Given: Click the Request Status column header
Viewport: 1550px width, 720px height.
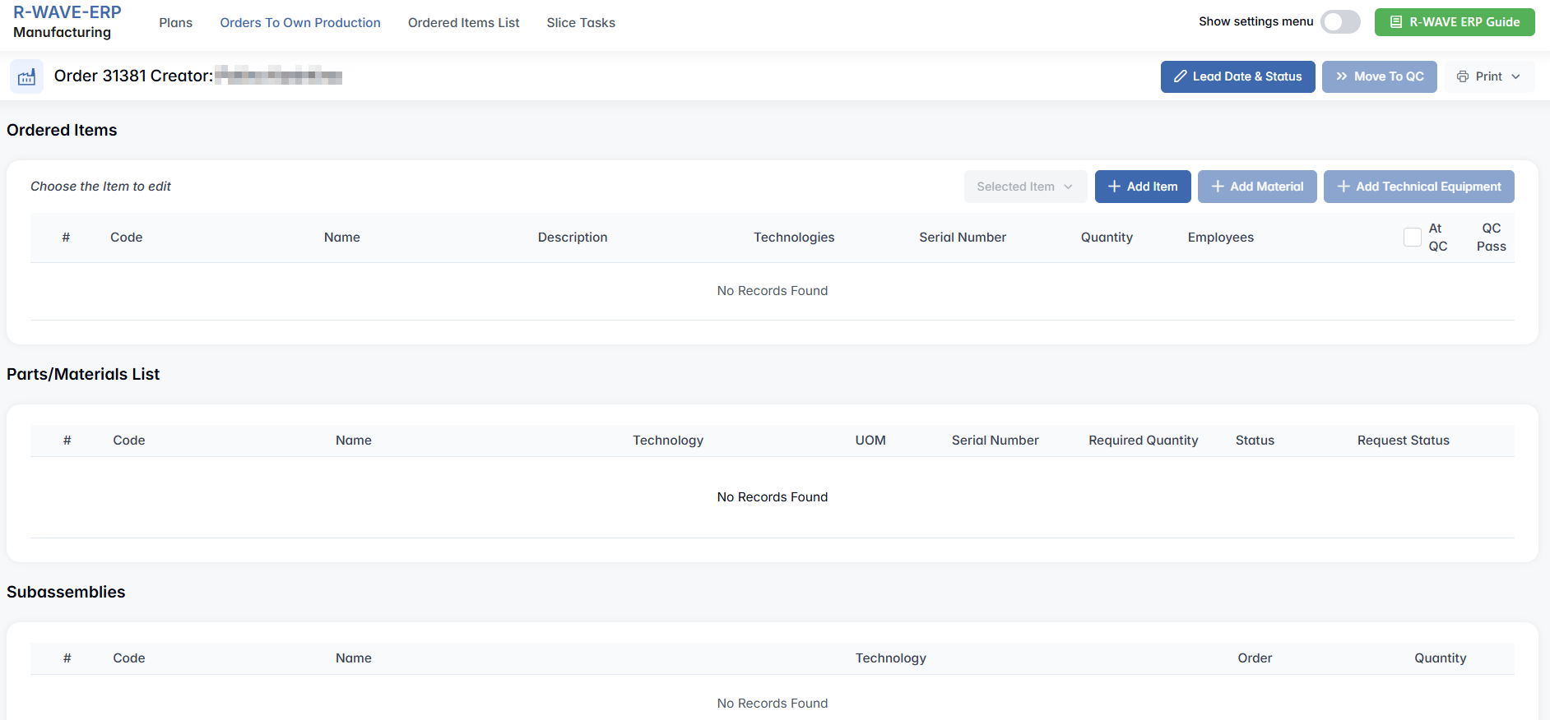Looking at the screenshot, I should [x=1403, y=441].
